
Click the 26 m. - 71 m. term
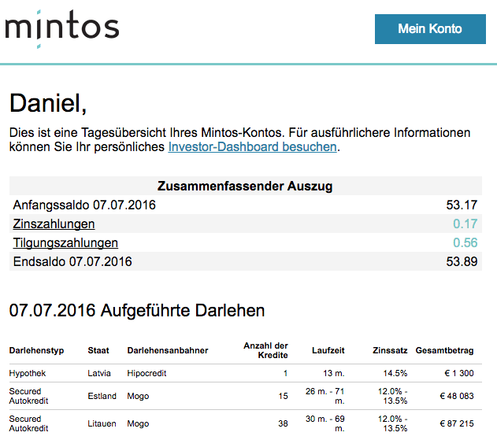[x=325, y=396]
